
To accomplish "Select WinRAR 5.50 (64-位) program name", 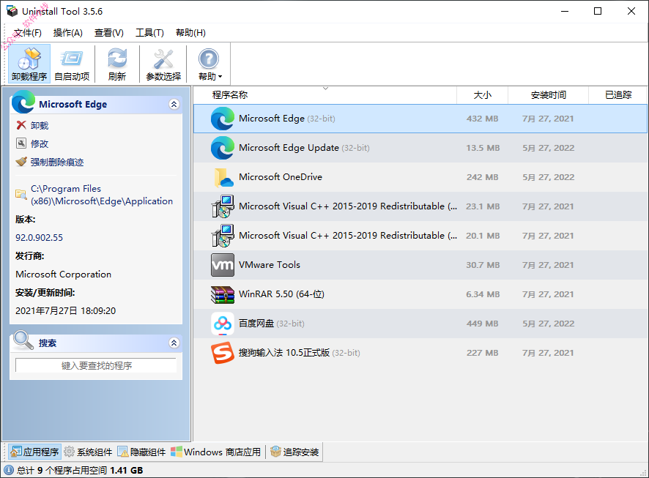I will coord(281,294).
